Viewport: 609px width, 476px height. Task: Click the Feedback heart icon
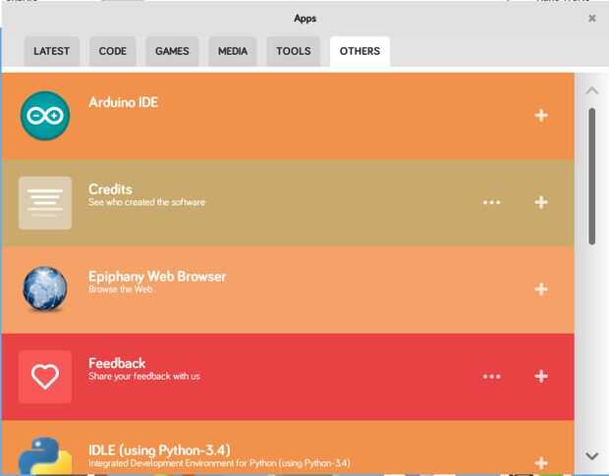pos(45,377)
